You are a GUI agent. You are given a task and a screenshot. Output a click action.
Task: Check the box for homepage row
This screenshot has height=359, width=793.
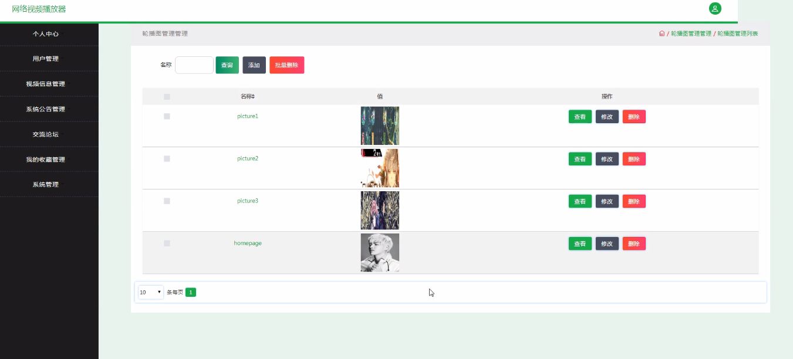[x=167, y=243]
